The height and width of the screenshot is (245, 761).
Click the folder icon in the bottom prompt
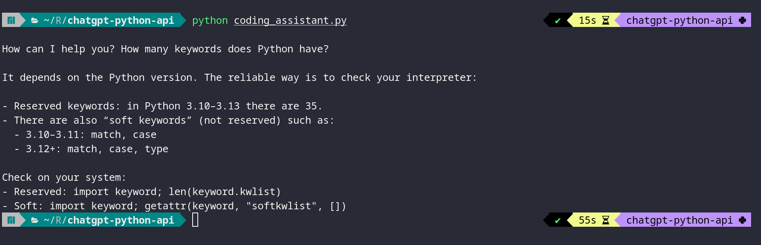click(x=35, y=220)
